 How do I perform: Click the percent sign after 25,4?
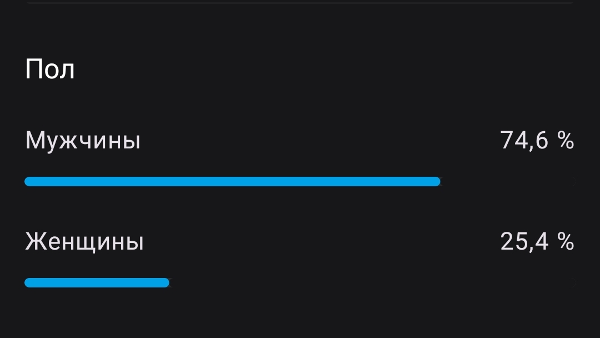tap(566, 242)
